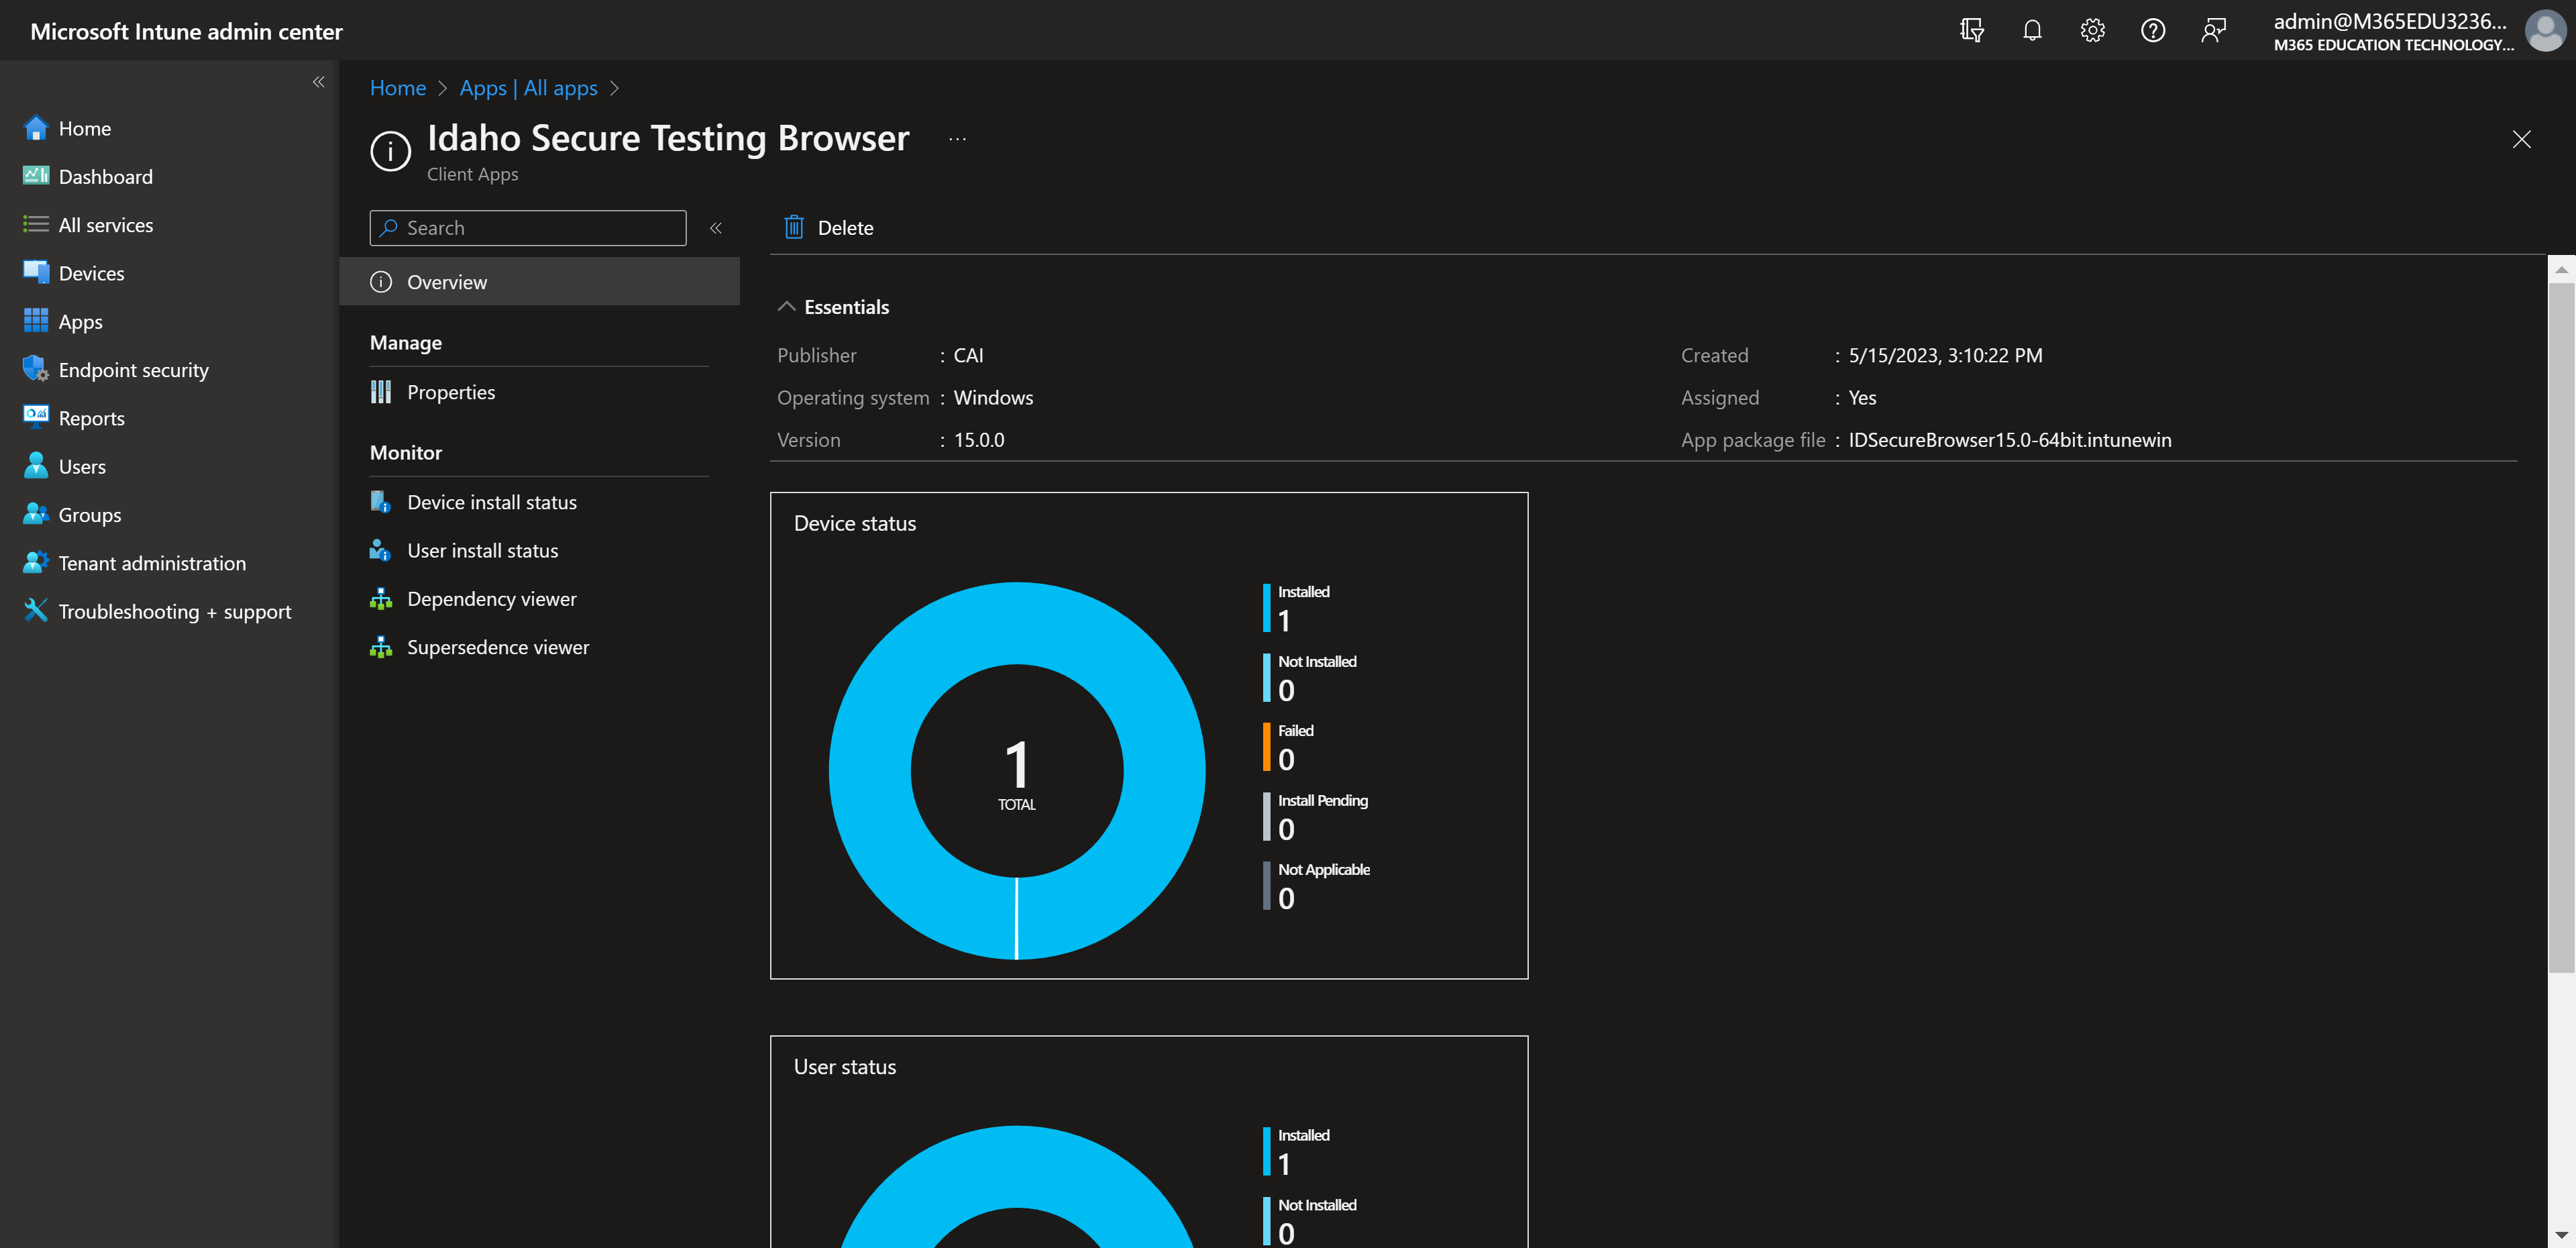Select the Overview menu item
The height and width of the screenshot is (1248, 2576).
540,282
